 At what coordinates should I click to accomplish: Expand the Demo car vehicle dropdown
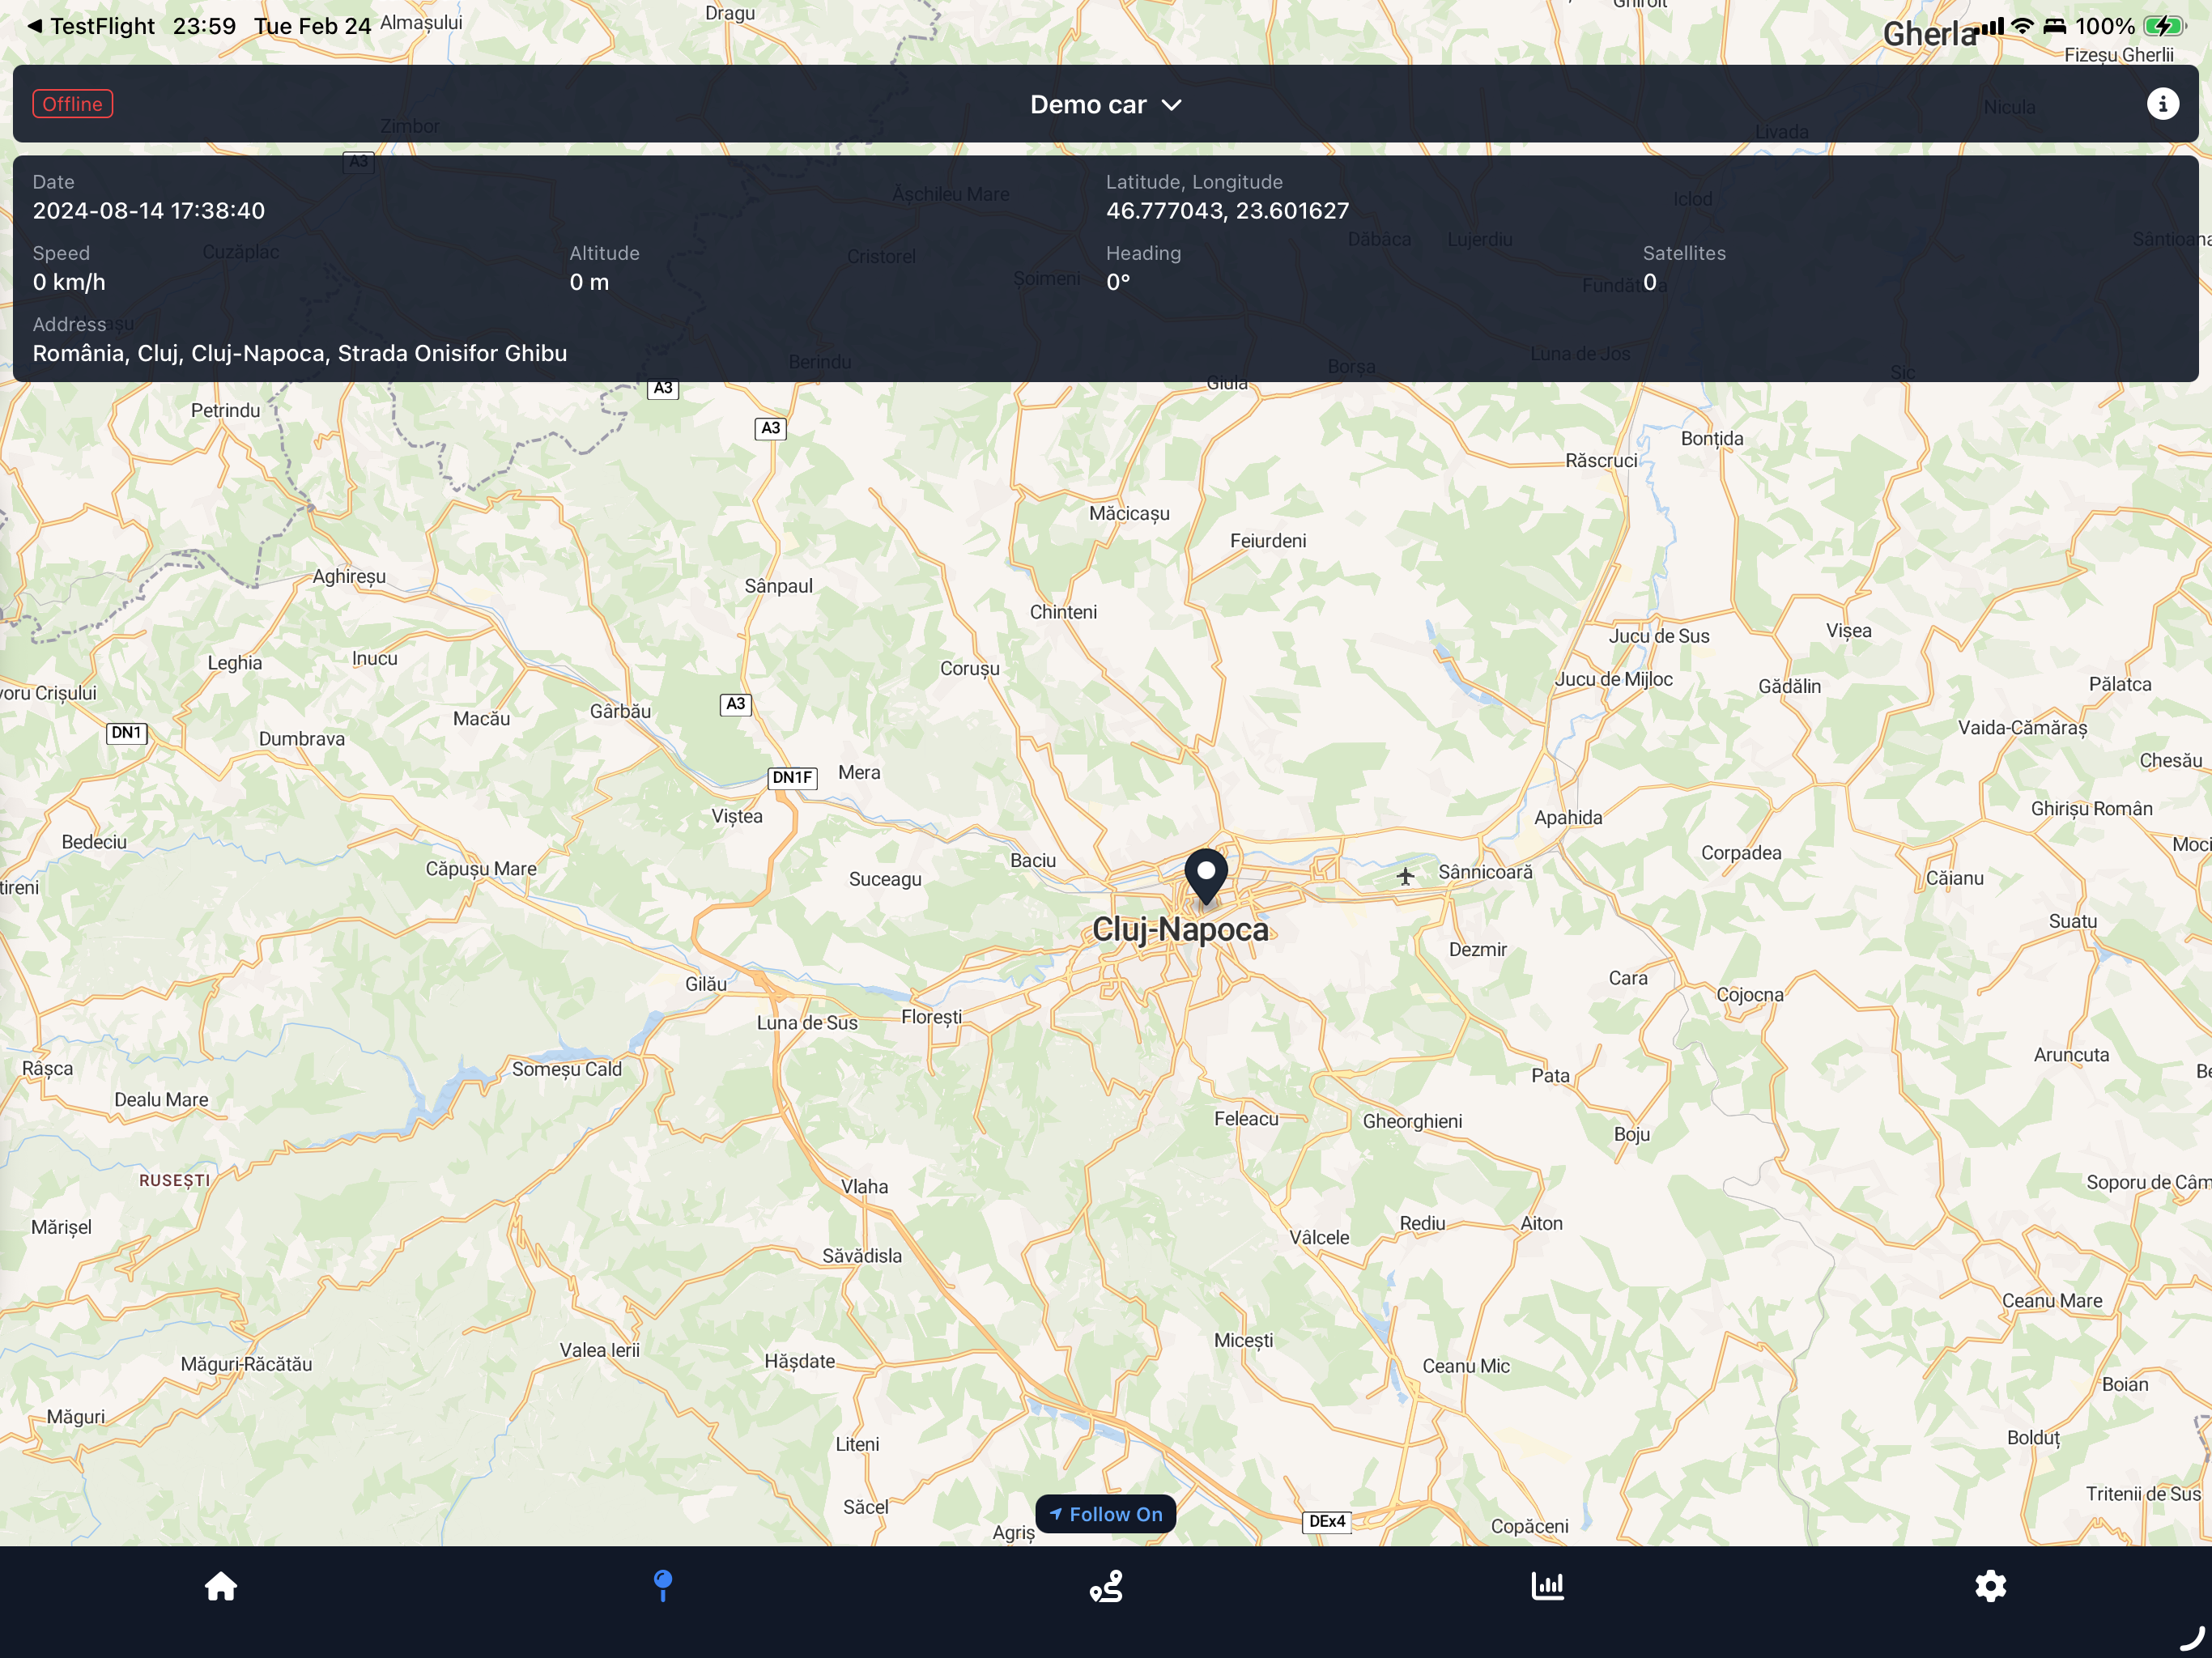pos(1106,105)
